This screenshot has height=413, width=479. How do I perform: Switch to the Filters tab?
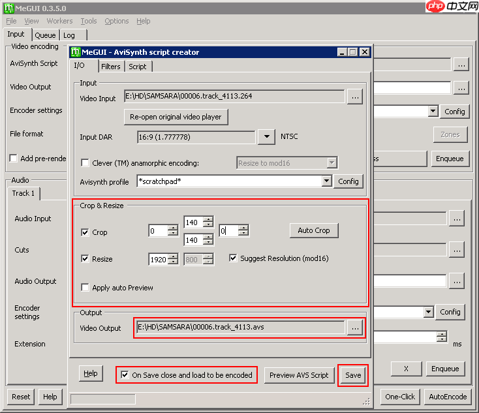coord(110,67)
